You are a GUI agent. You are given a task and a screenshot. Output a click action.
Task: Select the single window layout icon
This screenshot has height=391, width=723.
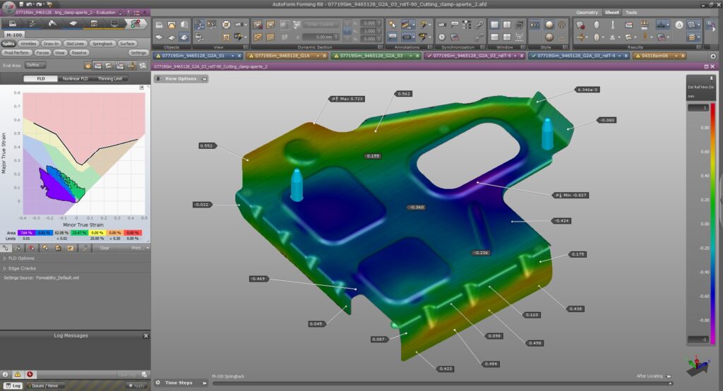[494, 25]
